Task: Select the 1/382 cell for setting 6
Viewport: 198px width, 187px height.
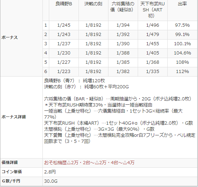Action: tap(123, 72)
